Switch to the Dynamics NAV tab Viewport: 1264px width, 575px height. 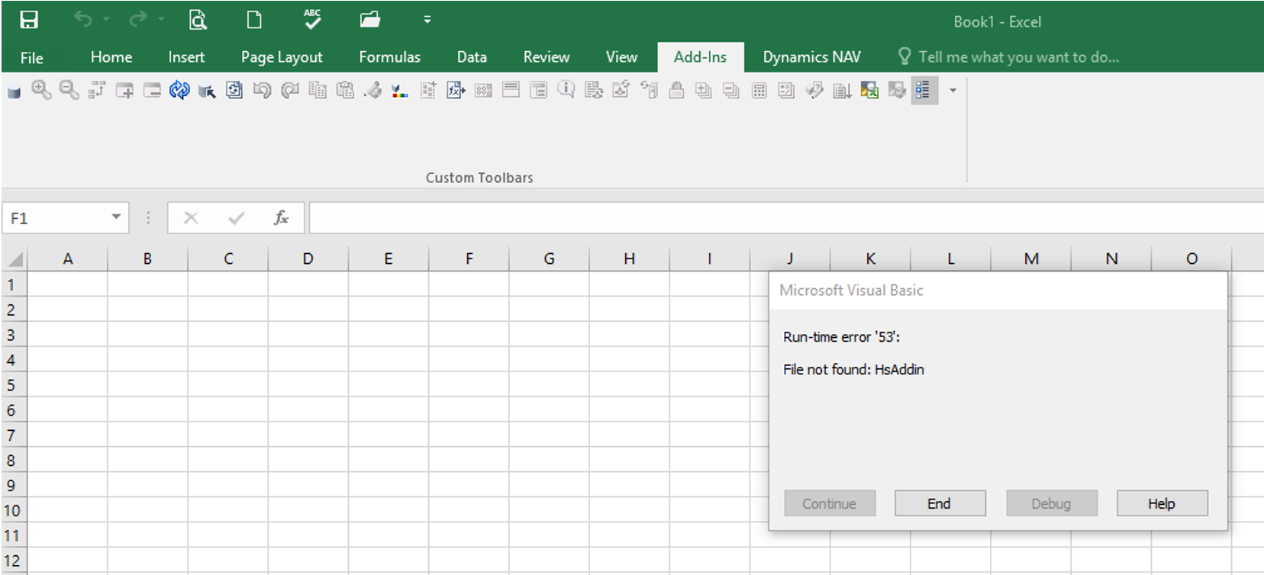coord(811,57)
